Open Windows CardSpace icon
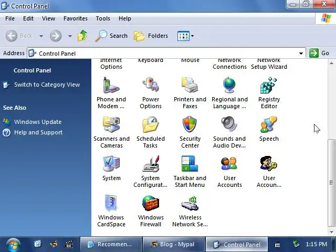Image resolution: width=336 pixels, height=252 pixels. point(111,203)
